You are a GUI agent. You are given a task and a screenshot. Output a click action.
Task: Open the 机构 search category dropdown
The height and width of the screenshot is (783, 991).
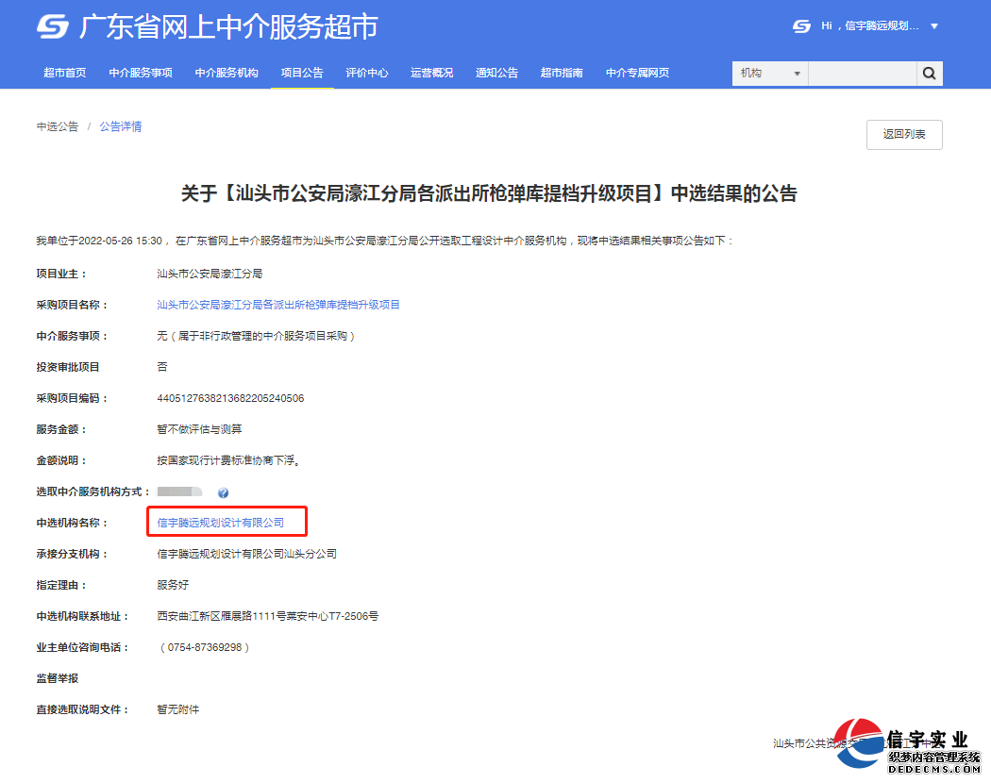point(769,73)
